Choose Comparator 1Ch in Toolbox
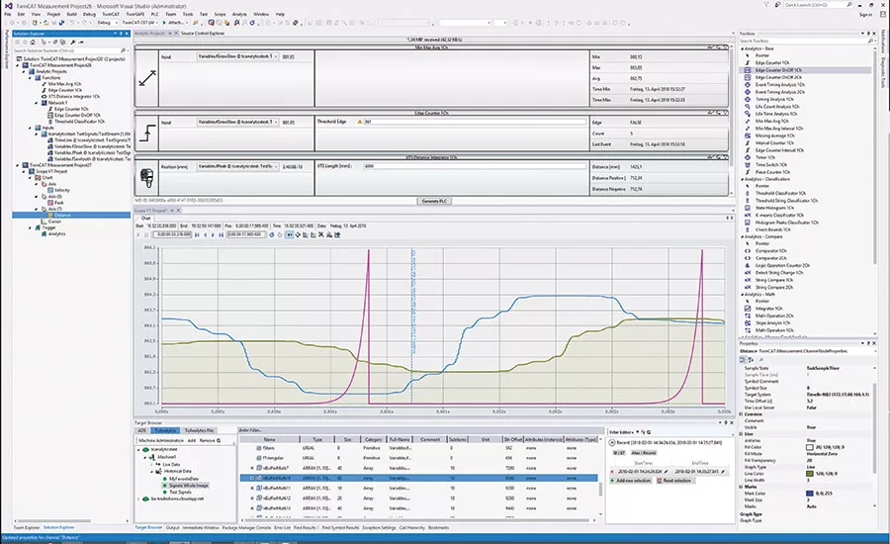The width and height of the screenshot is (890, 544). tap(770, 251)
